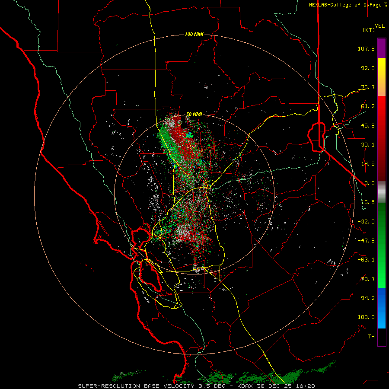Pick the blue segment of velocity scale
Viewport: 389px width, 389px height.
[x=382, y=308]
